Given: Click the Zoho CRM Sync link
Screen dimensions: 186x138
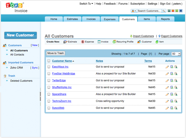Looking at the screenshot, I should click(35, 68).
